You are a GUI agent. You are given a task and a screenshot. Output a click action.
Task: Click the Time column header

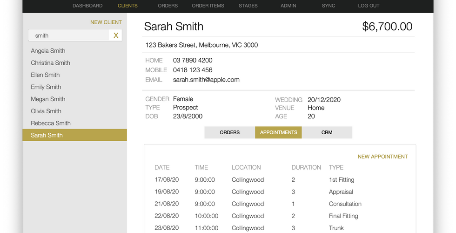[x=201, y=167]
